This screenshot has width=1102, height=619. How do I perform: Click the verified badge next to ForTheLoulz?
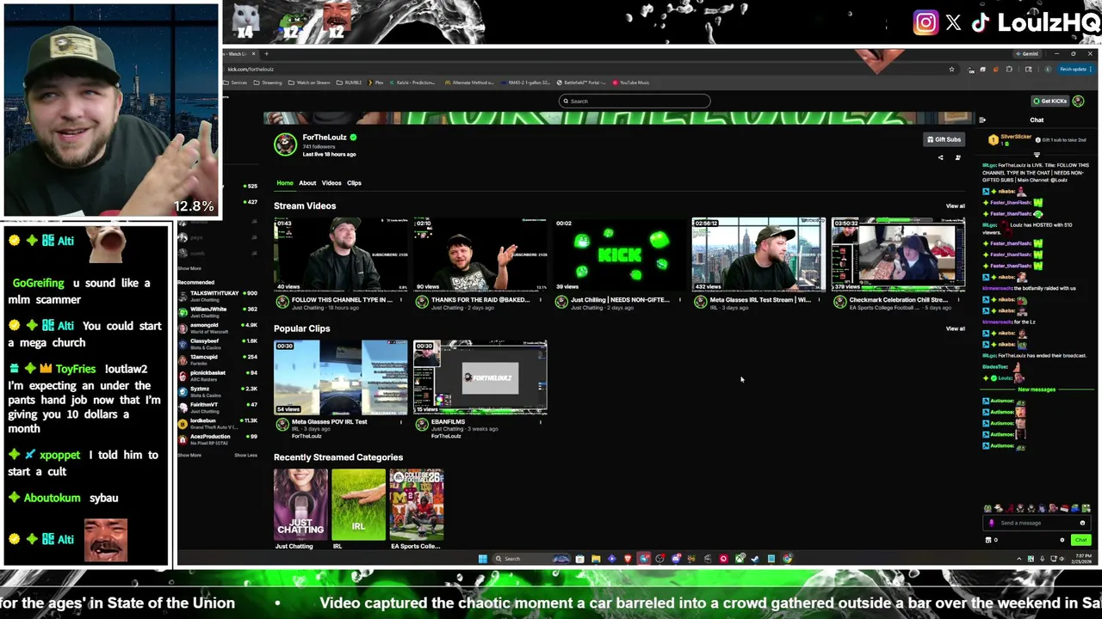353,138
